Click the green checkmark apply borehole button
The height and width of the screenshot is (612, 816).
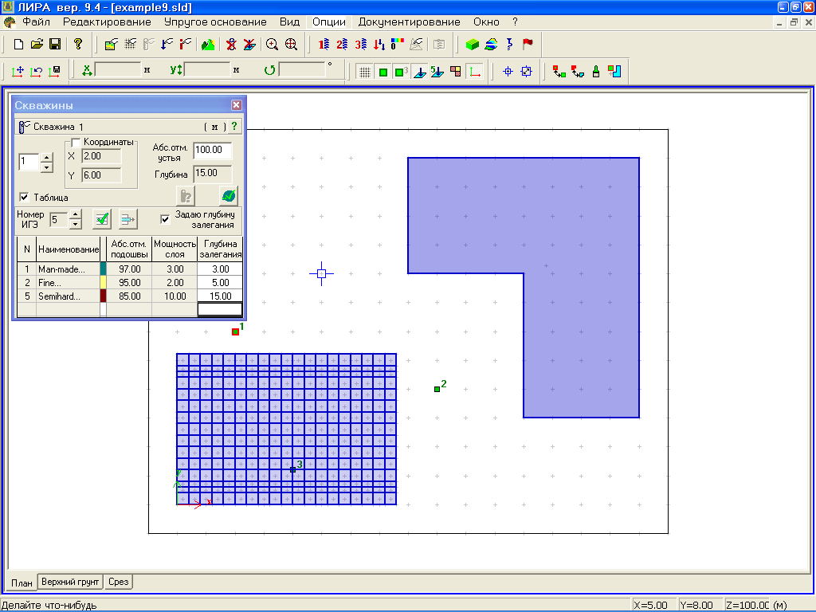(229, 195)
